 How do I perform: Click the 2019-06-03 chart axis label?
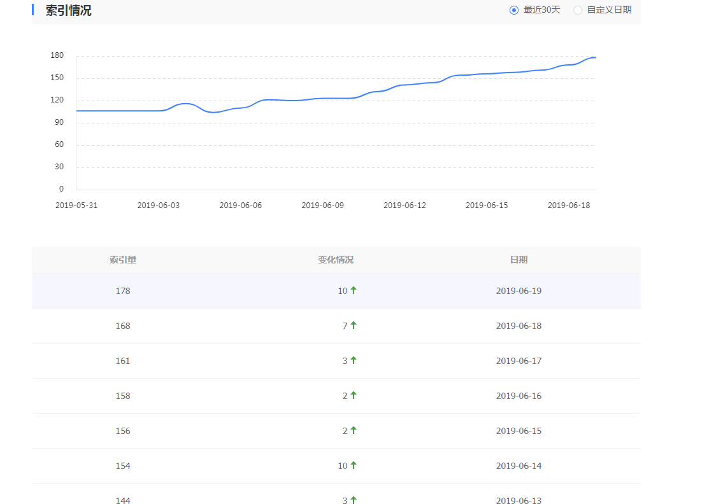coord(159,206)
